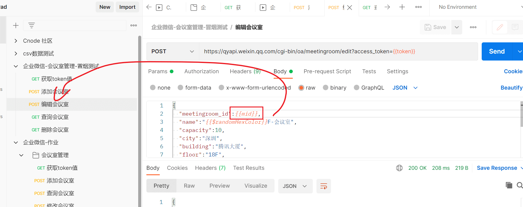The height and width of the screenshot is (207, 523).
Task: Open sidebar more options ellipsis
Action: (134, 25)
